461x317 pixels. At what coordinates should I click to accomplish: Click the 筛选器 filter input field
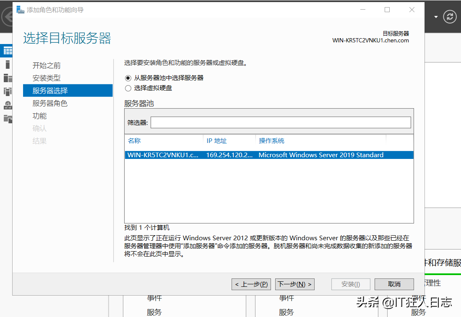pos(281,122)
